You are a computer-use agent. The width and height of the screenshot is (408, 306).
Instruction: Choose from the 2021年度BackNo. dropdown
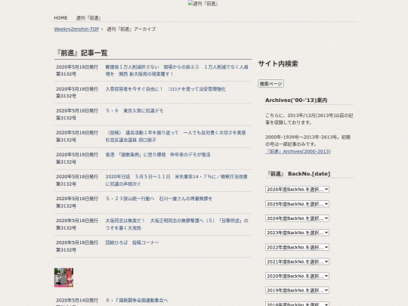[297, 261]
